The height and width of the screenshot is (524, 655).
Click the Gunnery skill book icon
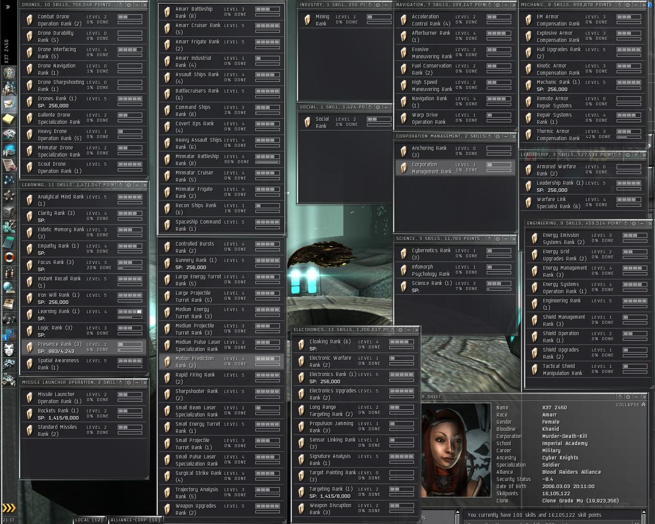[x=167, y=264]
